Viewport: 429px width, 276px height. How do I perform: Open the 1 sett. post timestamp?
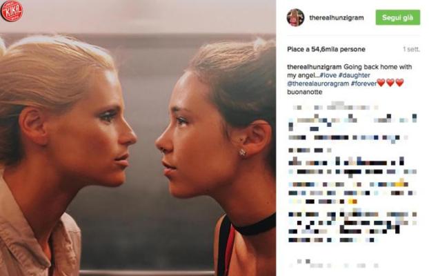411,49
